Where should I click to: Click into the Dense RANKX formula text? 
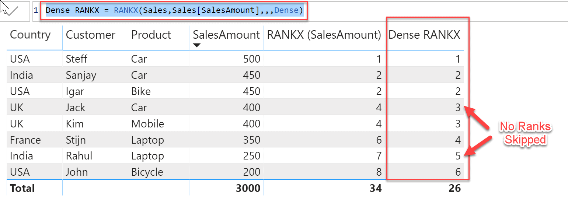[x=174, y=10]
